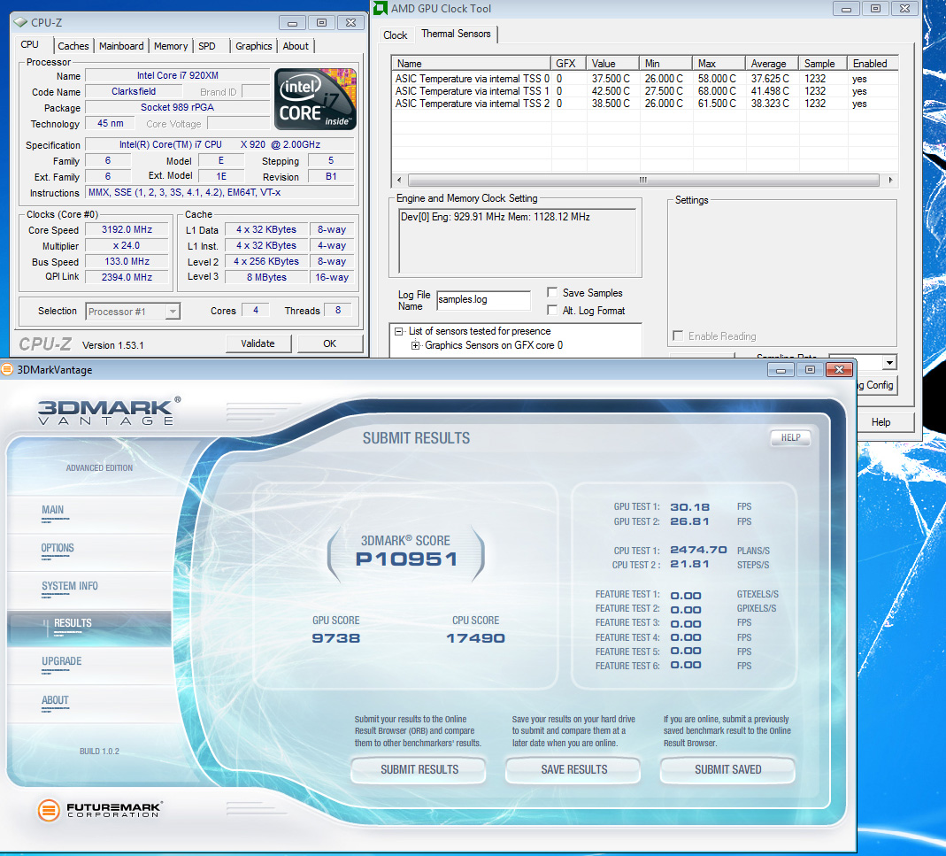This screenshot has height=856, width=946.
Task: Select ASIC Temperature via internal TSS 2 row
Action: pyautogui.click(x=644, y=104)
